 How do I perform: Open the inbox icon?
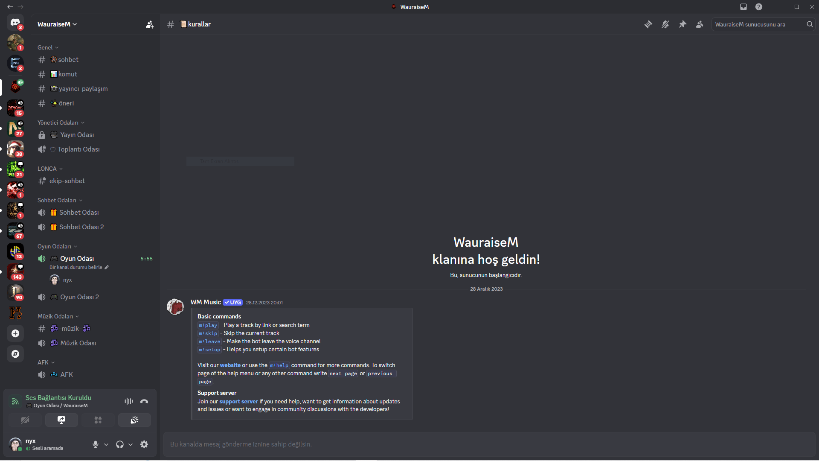coord(743,7)
